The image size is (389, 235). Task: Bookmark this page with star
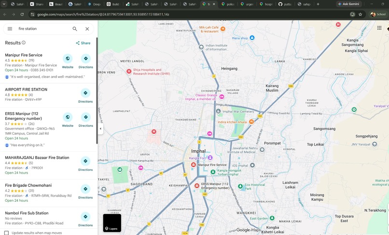[360, 14]
